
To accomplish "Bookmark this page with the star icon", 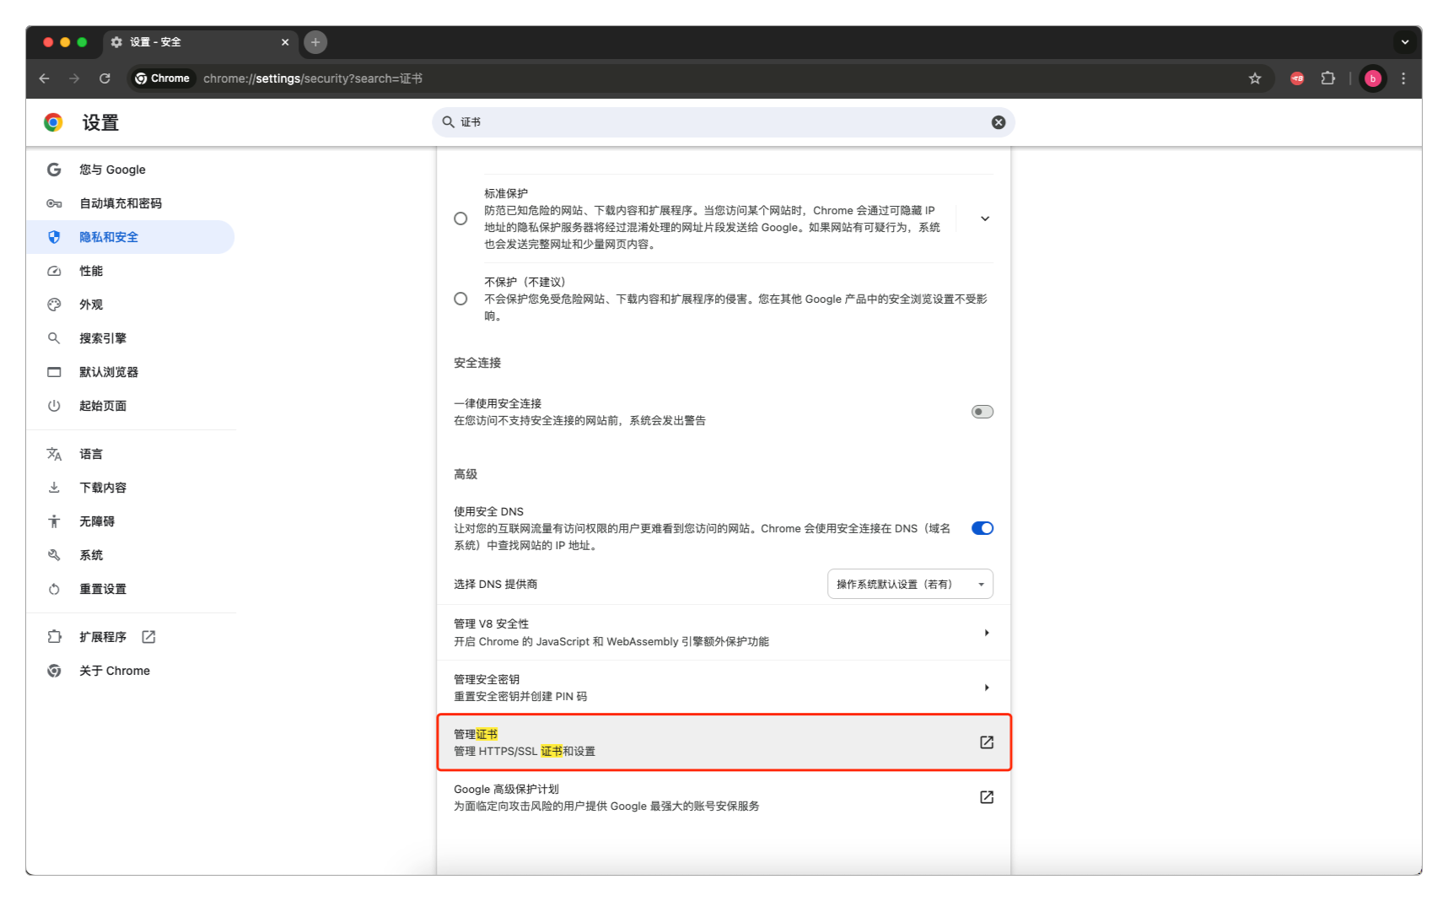I will click(x=1255, y=78).
